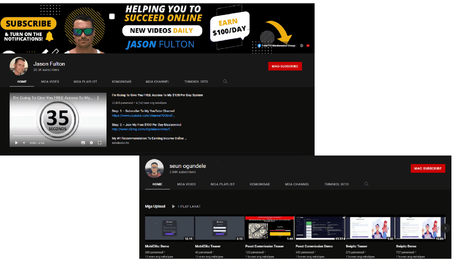Click the seun ogundele channel name

pyautogui.click(x=188, y=166)
